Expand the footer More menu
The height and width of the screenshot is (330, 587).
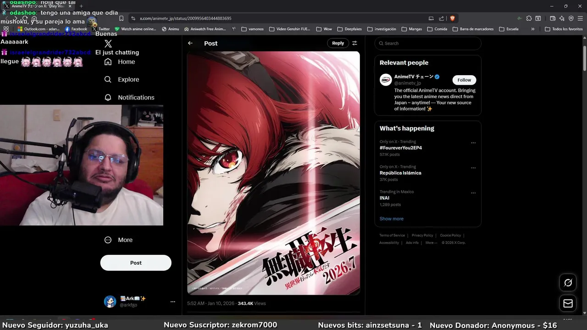[x=431, y=242]
